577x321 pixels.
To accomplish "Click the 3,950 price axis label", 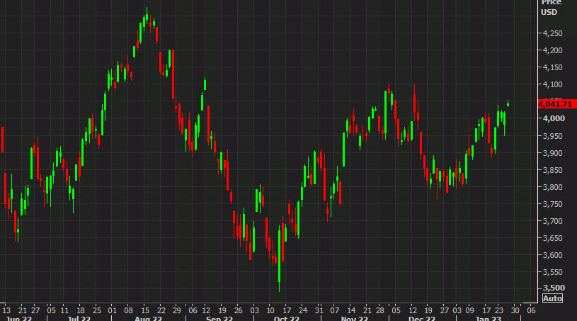I will (553, 136).
